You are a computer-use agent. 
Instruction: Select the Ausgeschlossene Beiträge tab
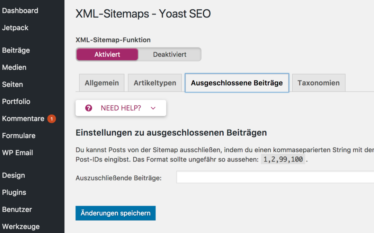(237, 83)
